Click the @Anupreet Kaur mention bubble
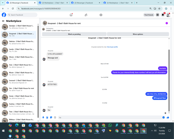The height and width of the screenshot is (139, 174). click(x=160, y=98)
